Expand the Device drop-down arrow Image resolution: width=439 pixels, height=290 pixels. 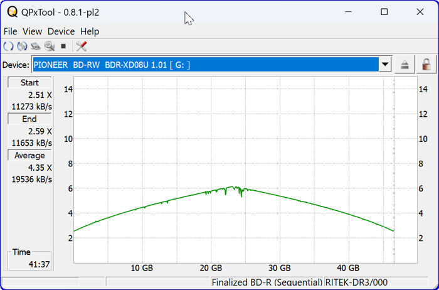coord(386,65)
